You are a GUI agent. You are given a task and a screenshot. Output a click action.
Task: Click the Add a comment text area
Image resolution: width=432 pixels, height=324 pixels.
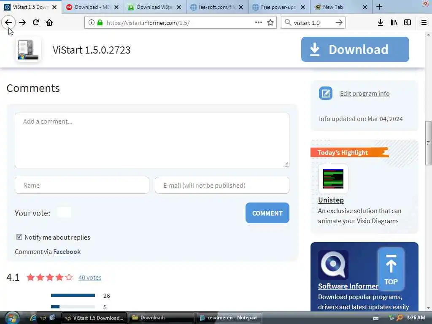pos(152,140)
